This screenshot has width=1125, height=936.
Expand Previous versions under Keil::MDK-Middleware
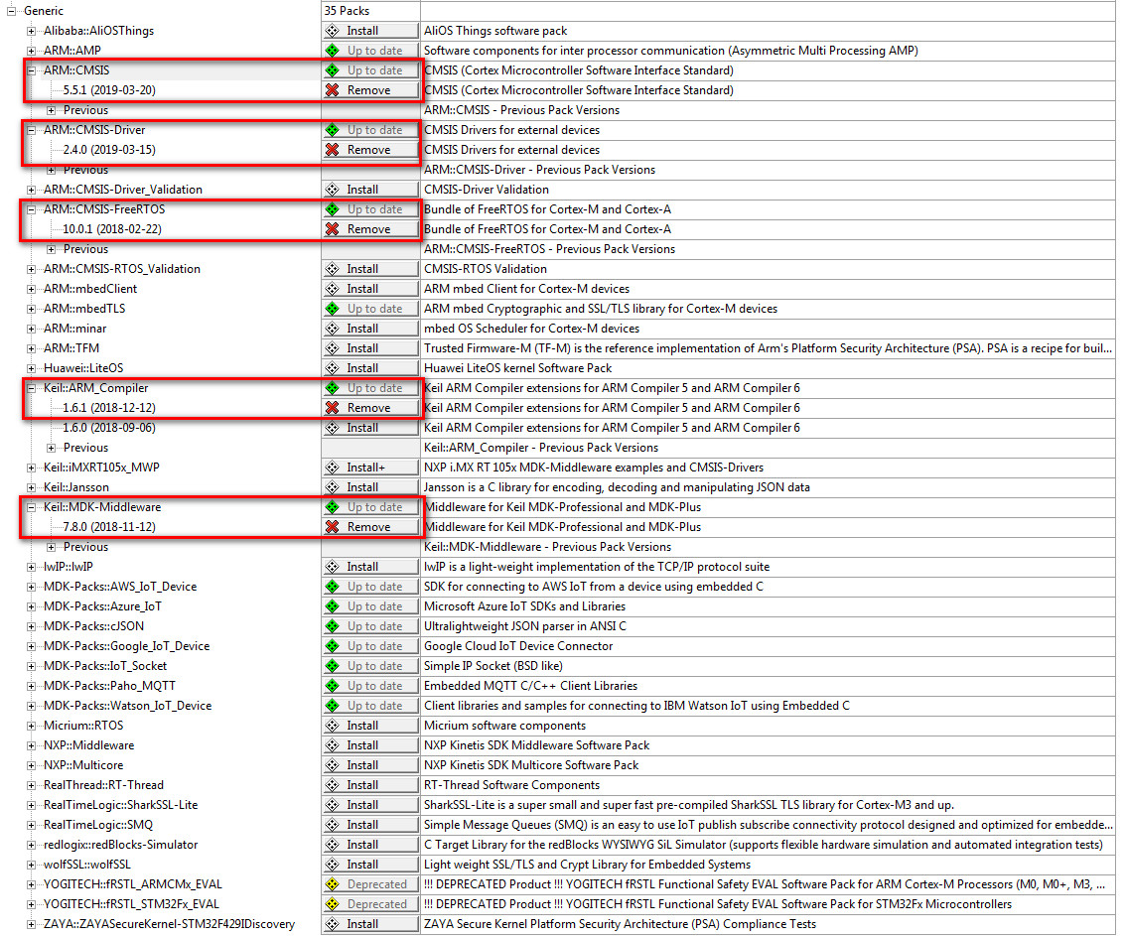tap(51, 547)
